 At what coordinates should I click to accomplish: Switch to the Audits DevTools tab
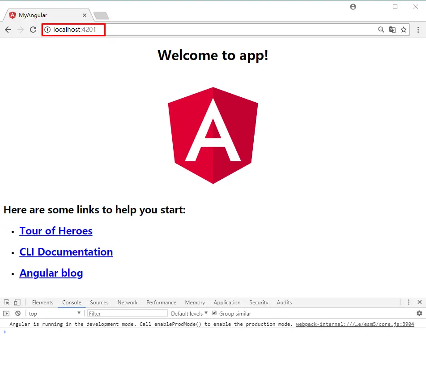pos(284,303)
